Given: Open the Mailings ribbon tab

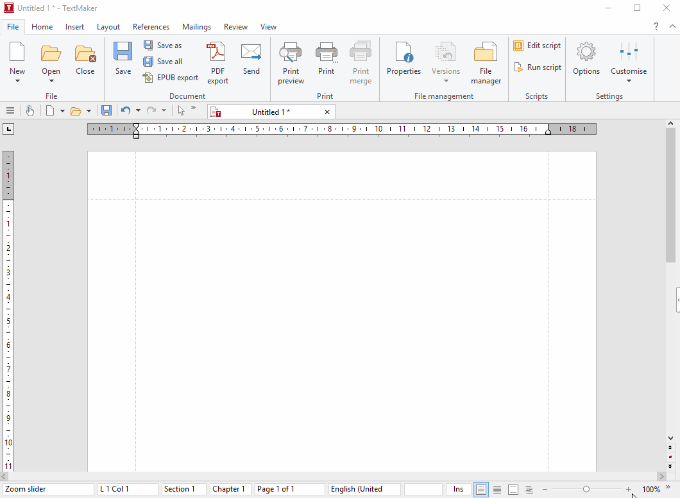Looking at the screenshot, I should click(x=196, y=27).
